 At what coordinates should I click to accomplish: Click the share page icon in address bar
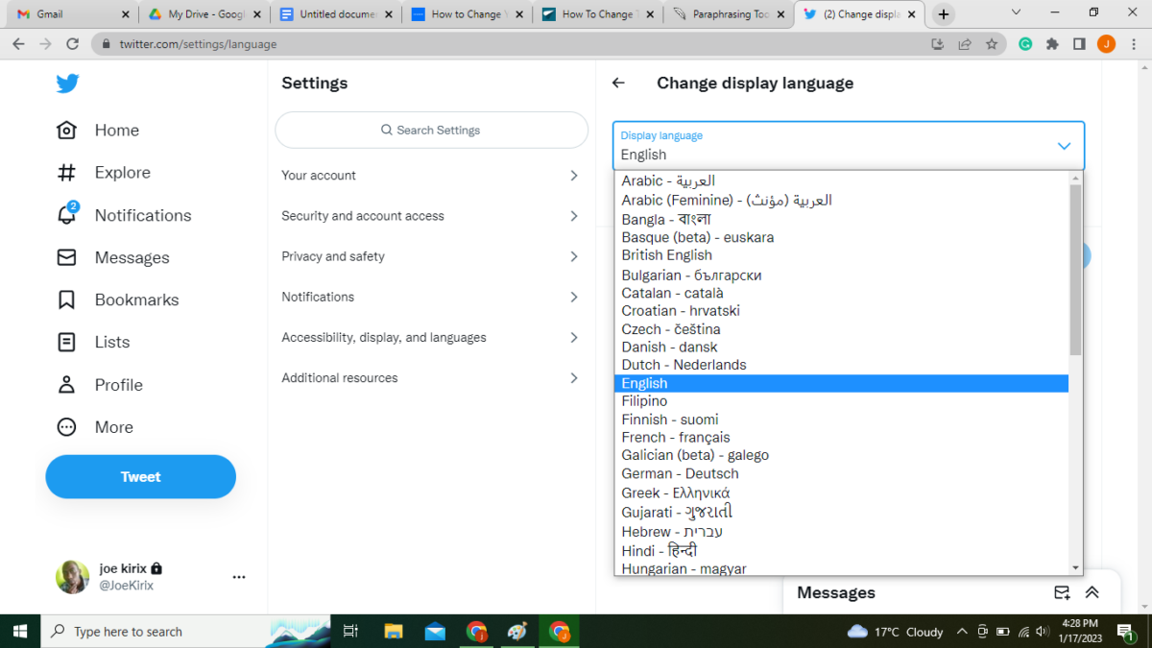(x=965, y=44)
